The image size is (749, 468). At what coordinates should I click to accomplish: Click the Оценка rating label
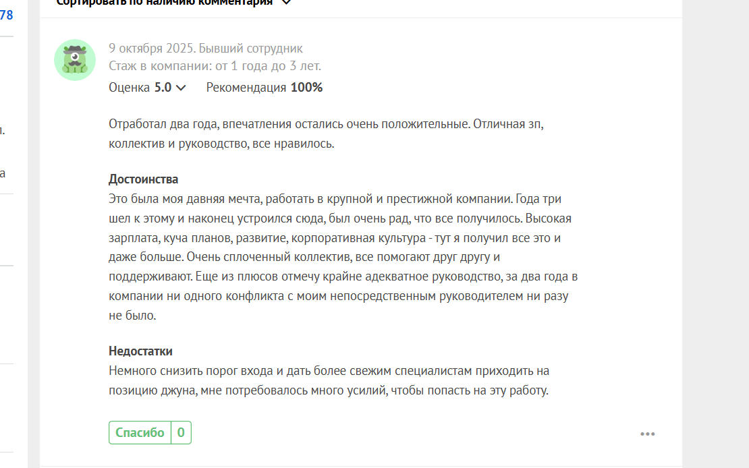coord(129,88)
